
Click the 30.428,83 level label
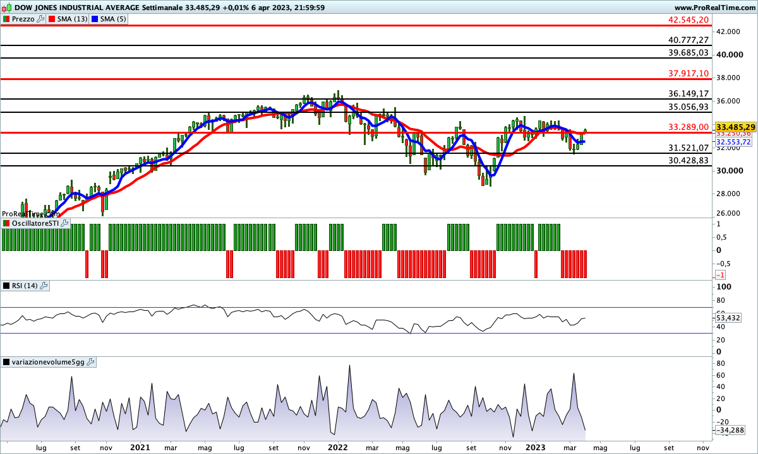689,160
